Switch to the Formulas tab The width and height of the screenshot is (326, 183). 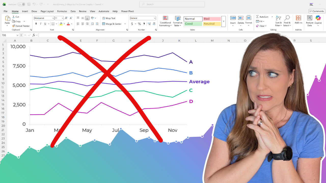62,11
